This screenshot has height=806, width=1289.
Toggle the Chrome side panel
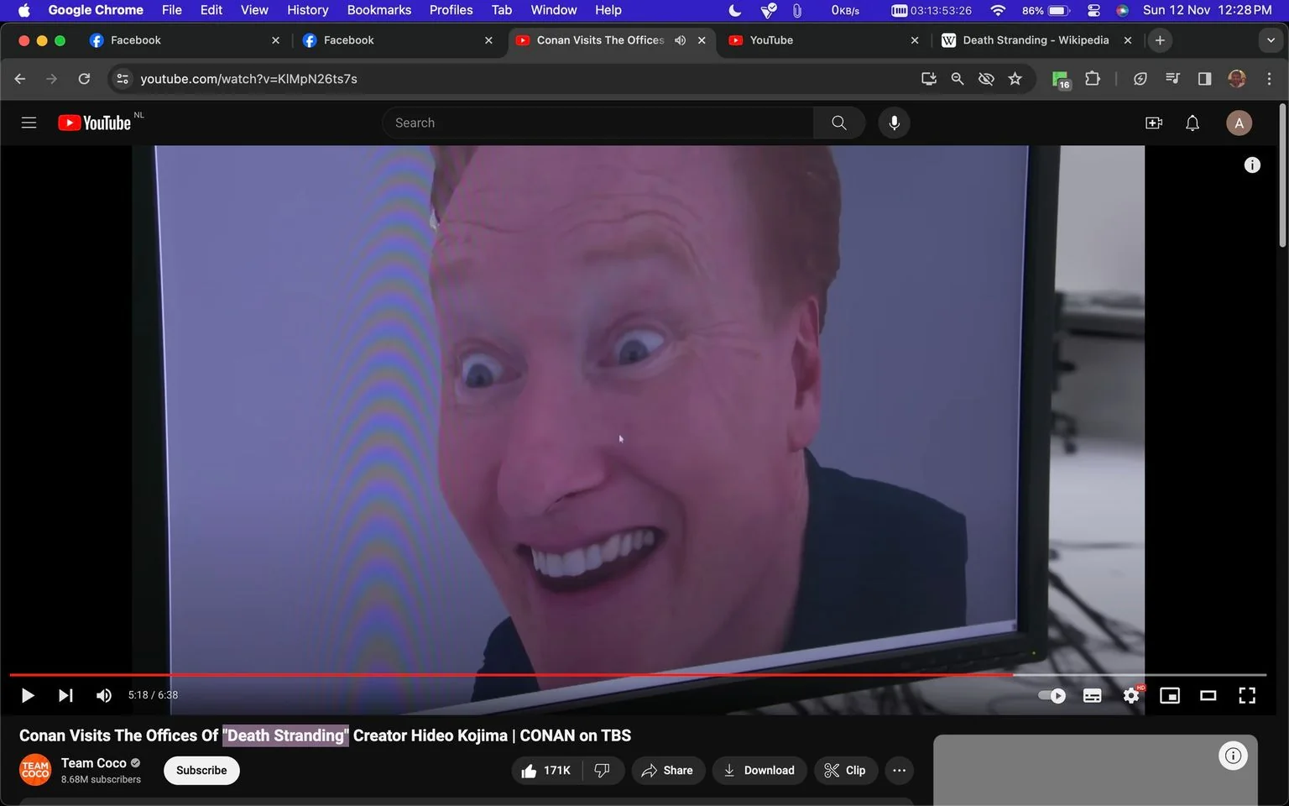click(1204, 79)
